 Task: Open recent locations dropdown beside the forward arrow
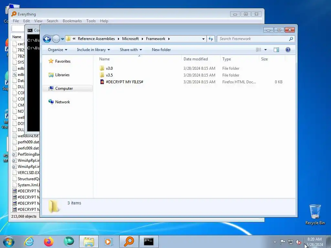[x=62, y=39]
